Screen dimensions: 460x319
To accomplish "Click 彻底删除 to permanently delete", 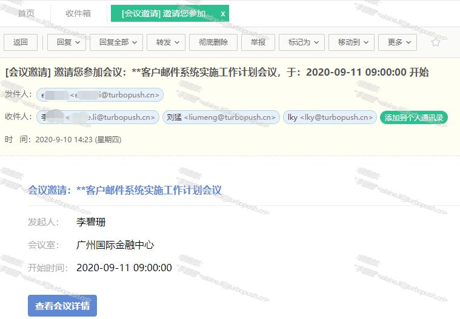I will click(x=208, y=42).
